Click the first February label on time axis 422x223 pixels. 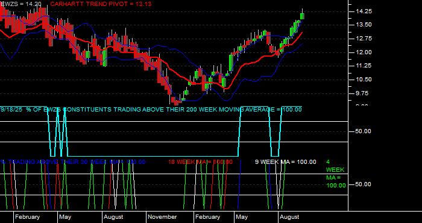point(27,217)
